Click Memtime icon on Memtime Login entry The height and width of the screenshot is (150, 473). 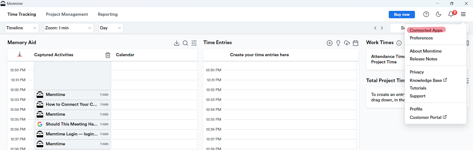(40, 134)
